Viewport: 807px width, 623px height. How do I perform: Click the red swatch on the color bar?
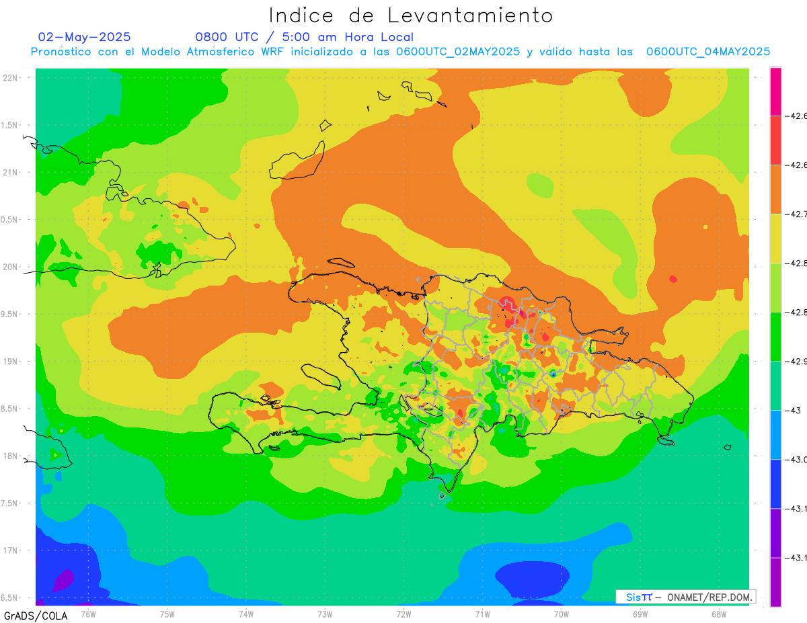[775, 140]
